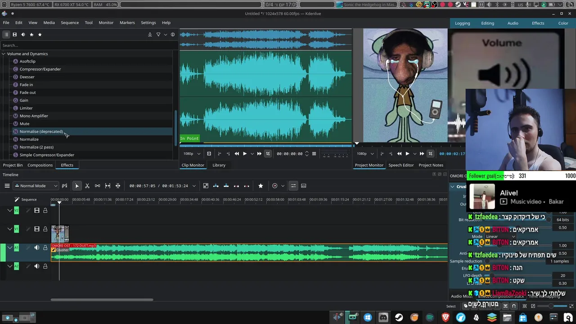Rewind the Clip Monitor
Viewport: 576px width, 324px height.
point(237,154)
